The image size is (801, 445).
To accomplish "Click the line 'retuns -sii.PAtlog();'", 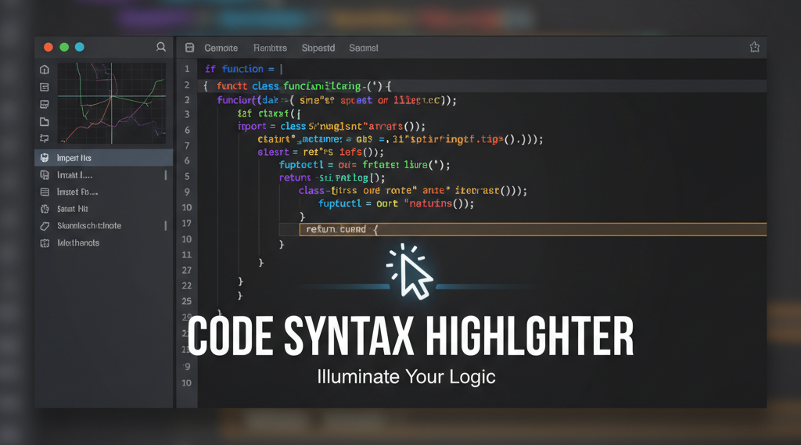I will (332, 178).
